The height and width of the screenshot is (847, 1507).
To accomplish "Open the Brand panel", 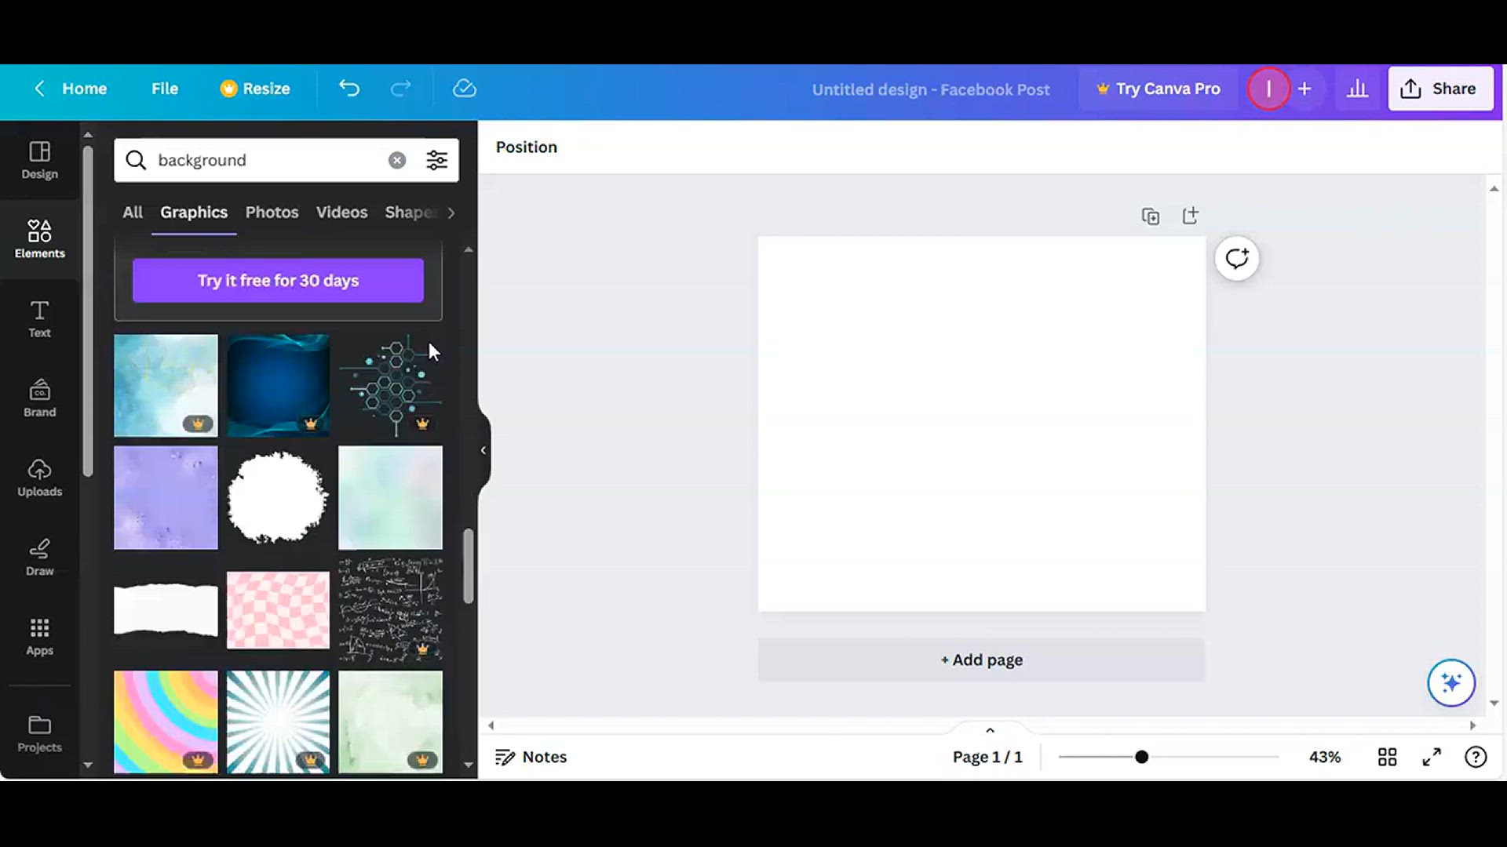I will coord(39,398).
